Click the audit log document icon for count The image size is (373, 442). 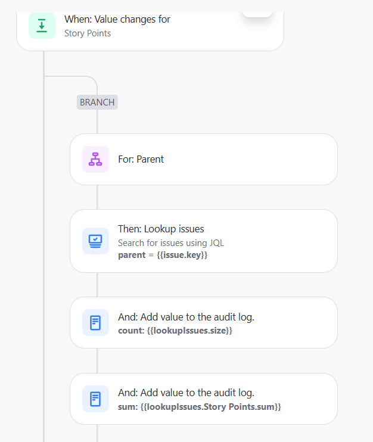click(95, 322)
